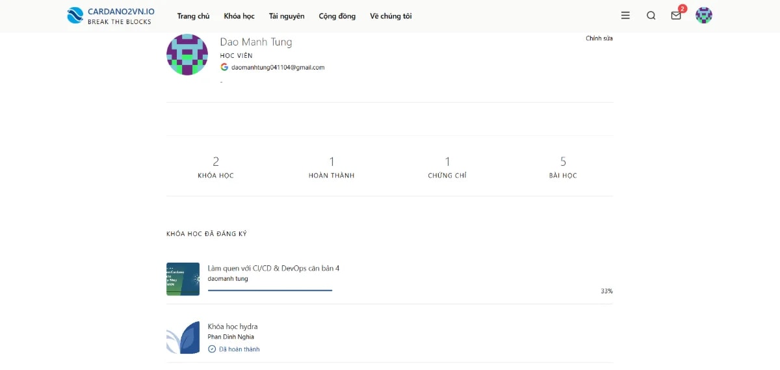Open the Cộng đồng menu item
This screenshot has width=780, height=370.
(337, 16)
